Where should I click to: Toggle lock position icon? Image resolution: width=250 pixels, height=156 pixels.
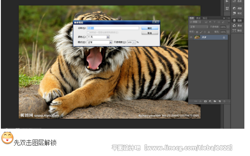coord(205,32)
